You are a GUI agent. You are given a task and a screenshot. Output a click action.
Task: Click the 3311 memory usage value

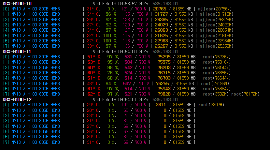pos(161,105)
